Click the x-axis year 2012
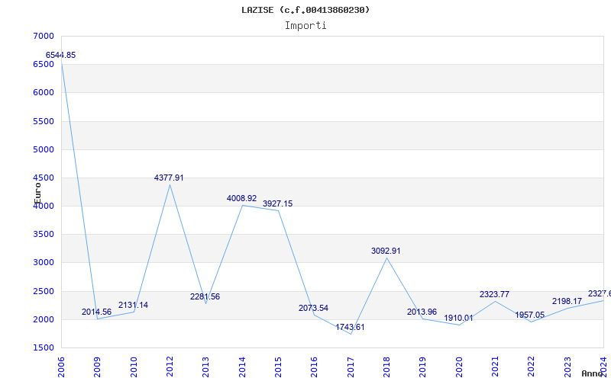 170,367
